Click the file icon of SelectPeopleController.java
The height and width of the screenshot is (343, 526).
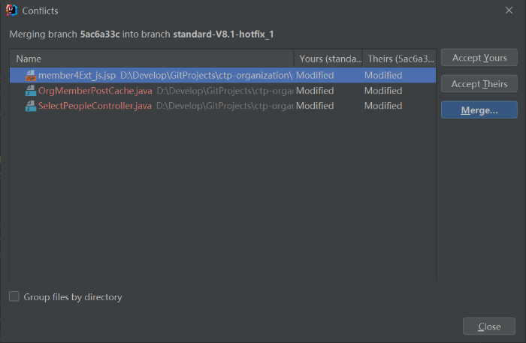(x=31, y=106)
